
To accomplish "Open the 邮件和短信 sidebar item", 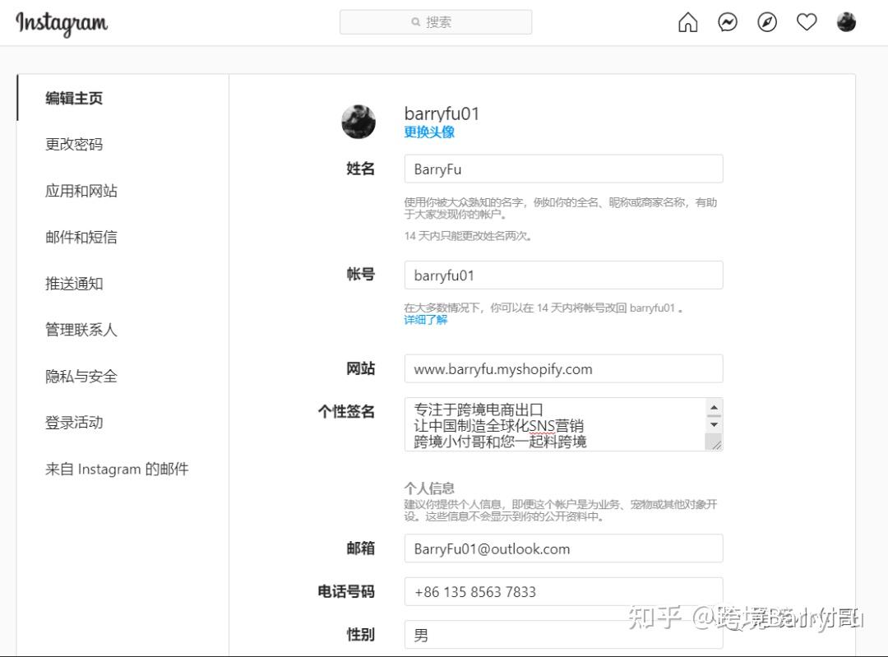I will (x=81, y=237).
